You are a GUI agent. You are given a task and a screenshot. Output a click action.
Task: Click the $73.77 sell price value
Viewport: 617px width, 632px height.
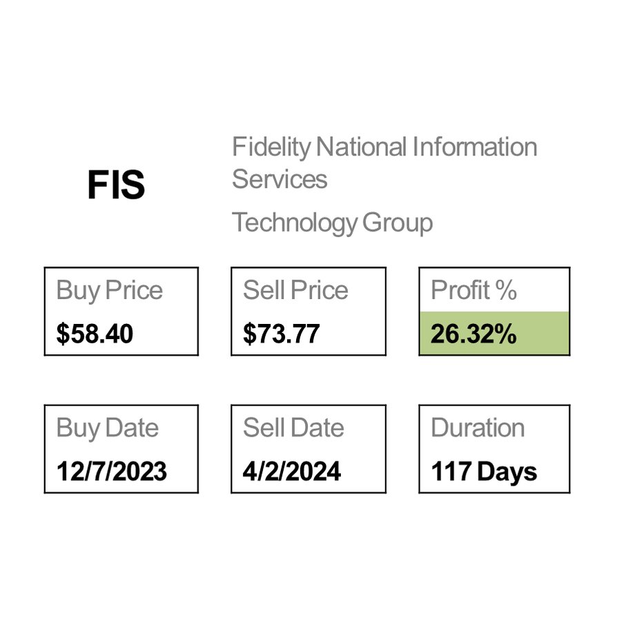tap(281, 334)
